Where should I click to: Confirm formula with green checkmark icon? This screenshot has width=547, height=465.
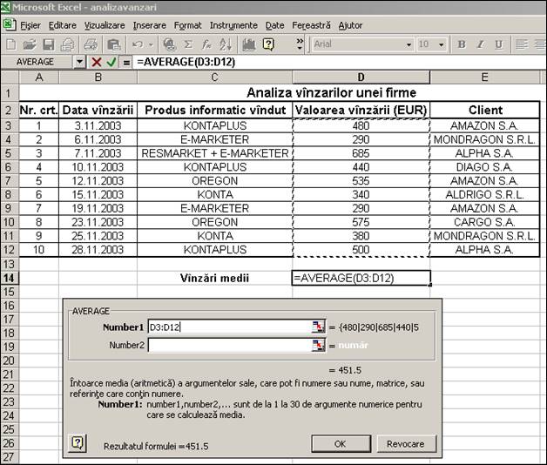click(111, 62)
